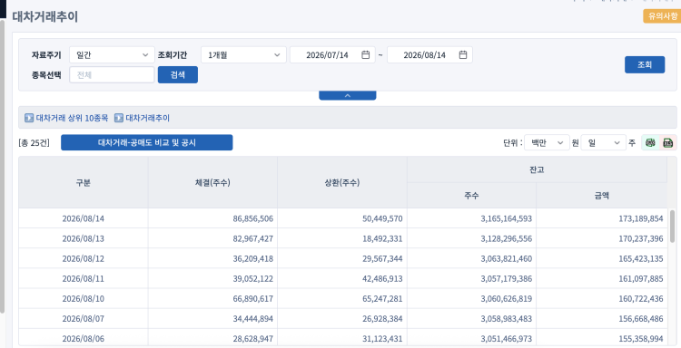This screenshot has width=681, height=348.
Task: Select the 2026/08/12 date cell
Action: coord(84,258)
